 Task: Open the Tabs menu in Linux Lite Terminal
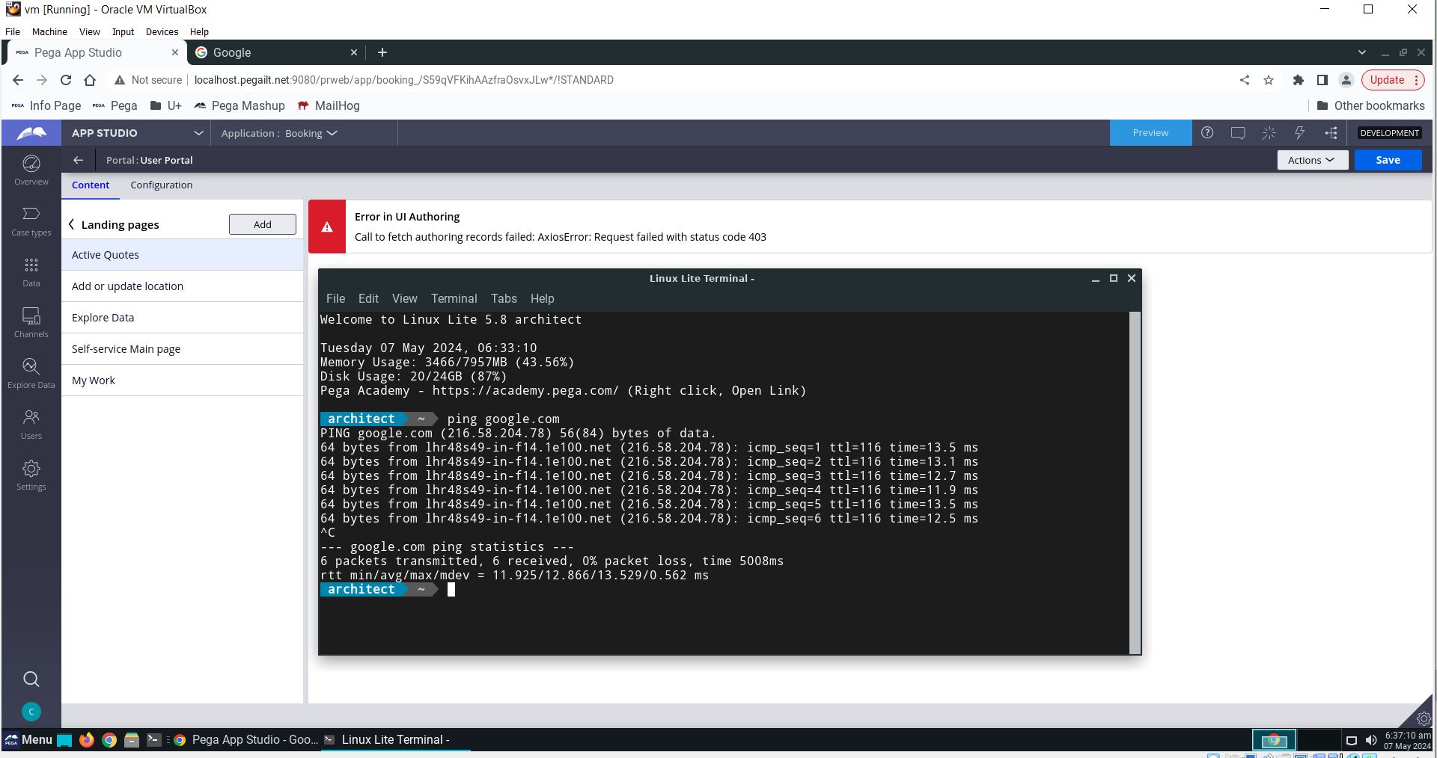point(503,298)
